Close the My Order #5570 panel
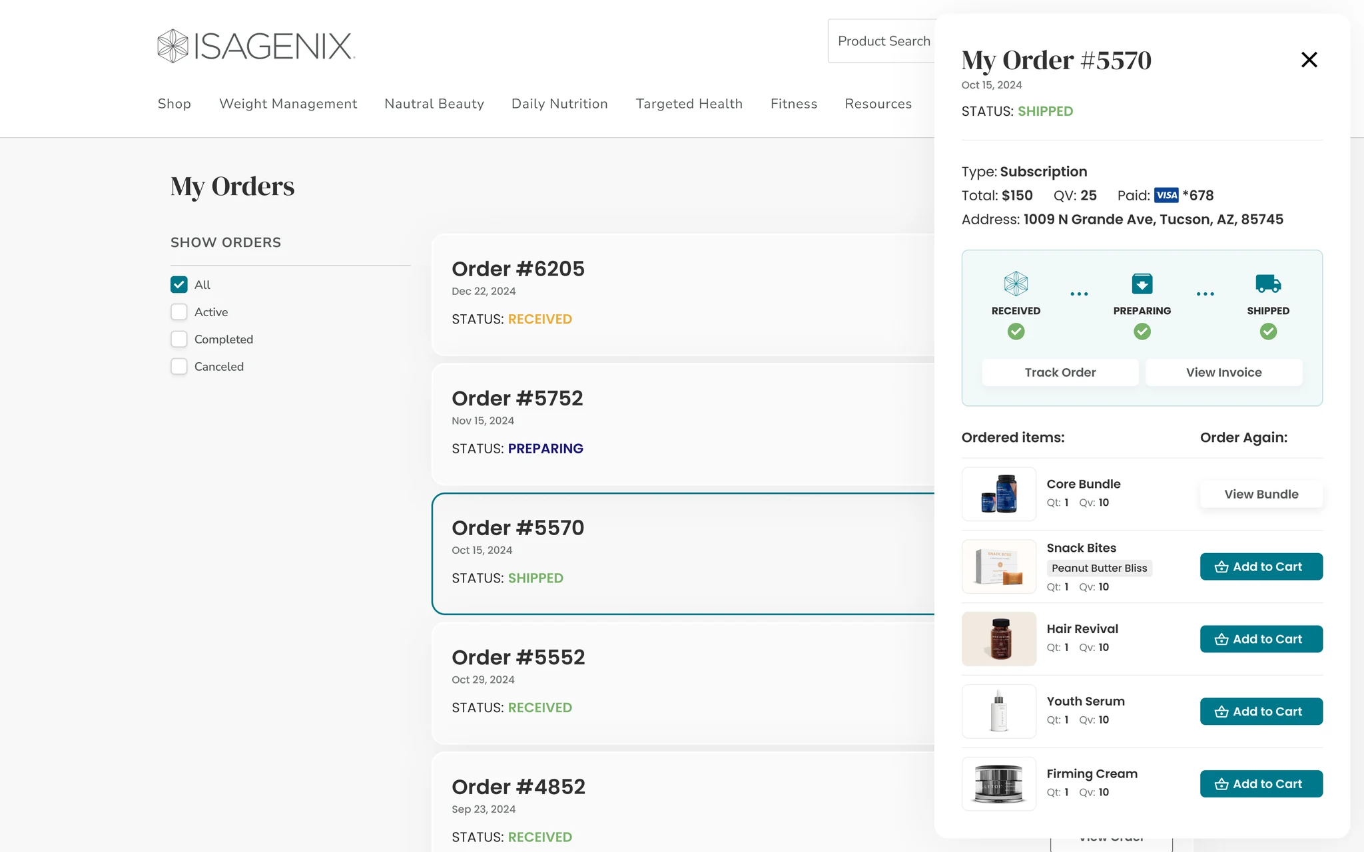The height and width of the screenshot is (852, 1364). pos(1309,60)
